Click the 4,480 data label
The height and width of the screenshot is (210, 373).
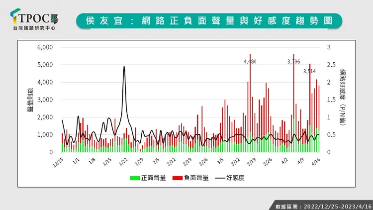click(x=250, y=62)
